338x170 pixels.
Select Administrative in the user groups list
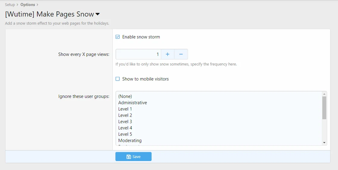pos(133,103)
